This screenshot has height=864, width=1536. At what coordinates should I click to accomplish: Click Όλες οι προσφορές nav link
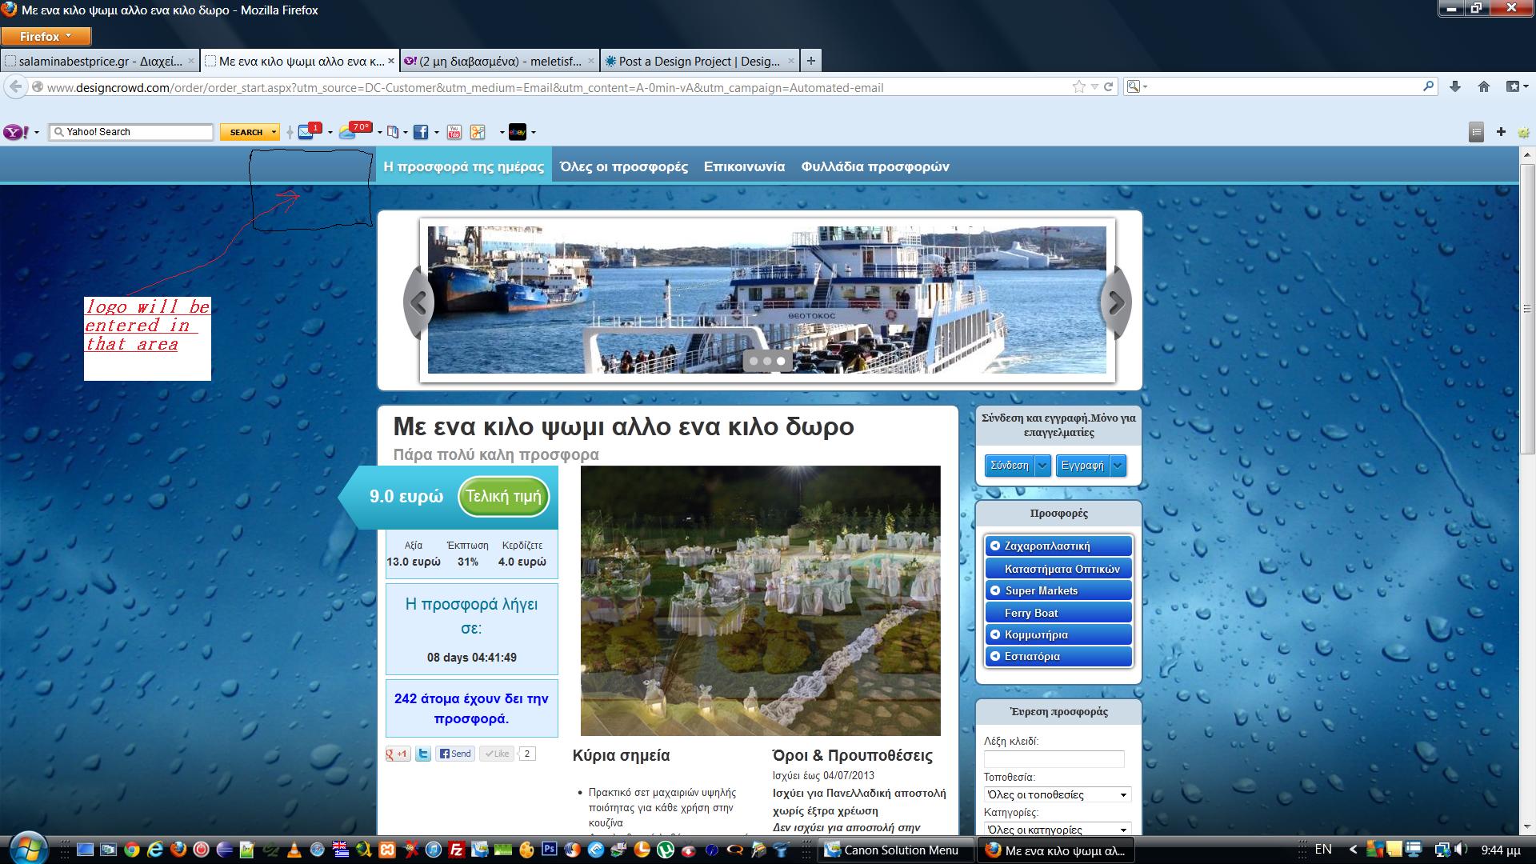tap(623, 166)
